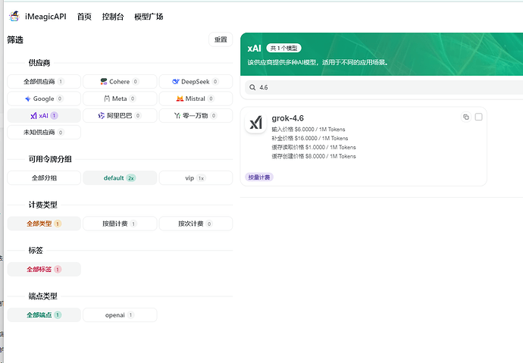
Task: Filter by Google provider
Action: coord(44,99)
